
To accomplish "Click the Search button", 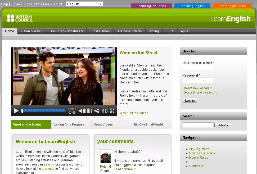I will 222,125.
